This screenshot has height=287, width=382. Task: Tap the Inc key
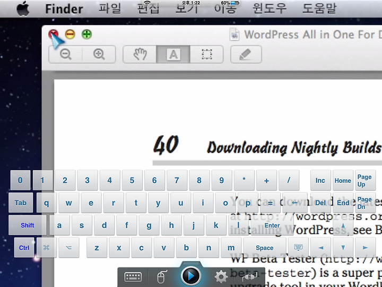320,180
